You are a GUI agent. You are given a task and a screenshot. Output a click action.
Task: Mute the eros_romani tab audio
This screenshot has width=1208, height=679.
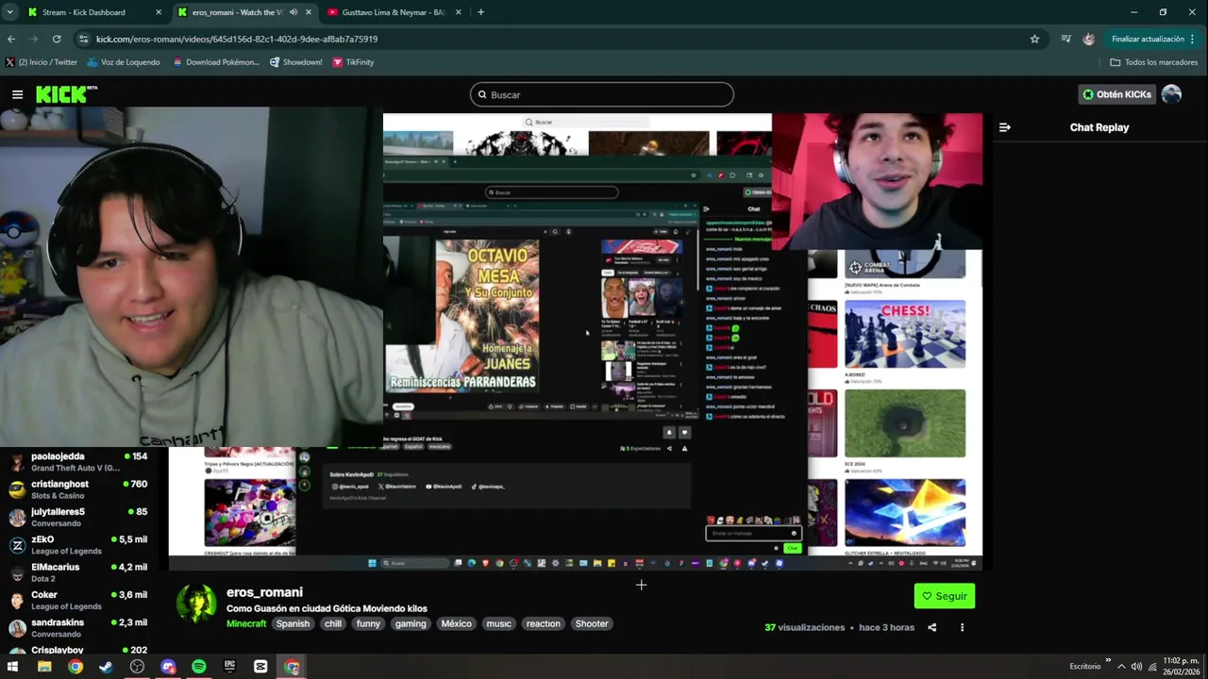[x=293, y=12]
